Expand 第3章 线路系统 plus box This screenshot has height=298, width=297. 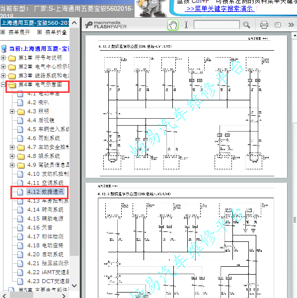(x=3, y=75)
